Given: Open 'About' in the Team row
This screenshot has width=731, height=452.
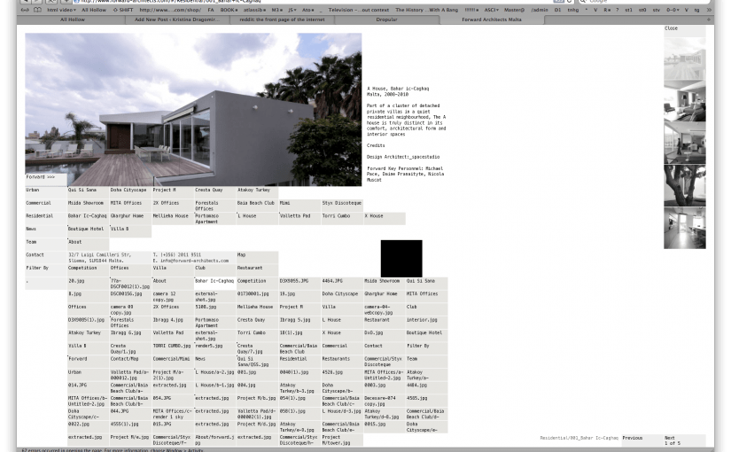Looking at the screenshot, I should pyautogui.click(x=88, y=245).
